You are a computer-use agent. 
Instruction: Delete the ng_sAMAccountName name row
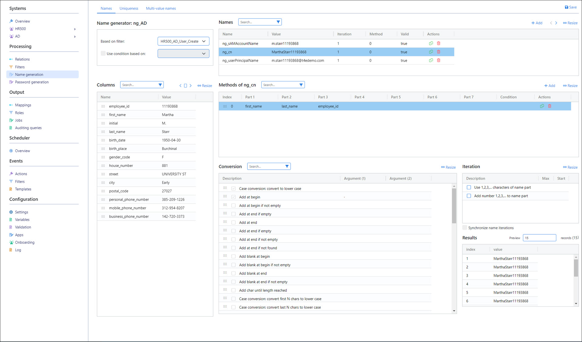438,44
